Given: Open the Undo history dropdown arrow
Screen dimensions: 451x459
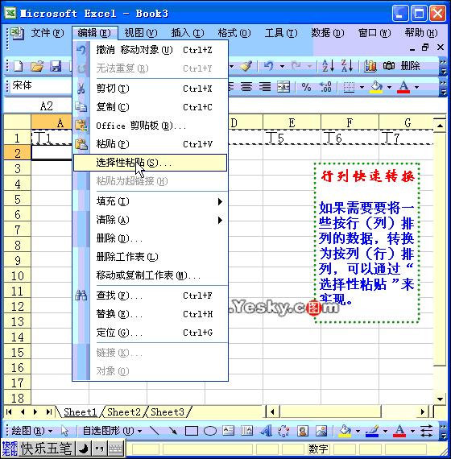Looking at the screenshot, I should [x=282, y=67].
